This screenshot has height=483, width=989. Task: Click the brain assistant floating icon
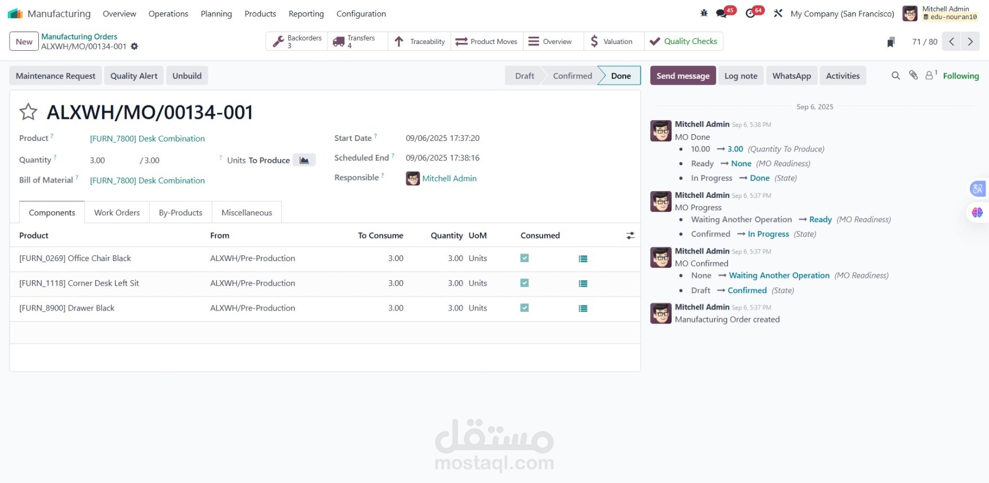coord(978,212)
